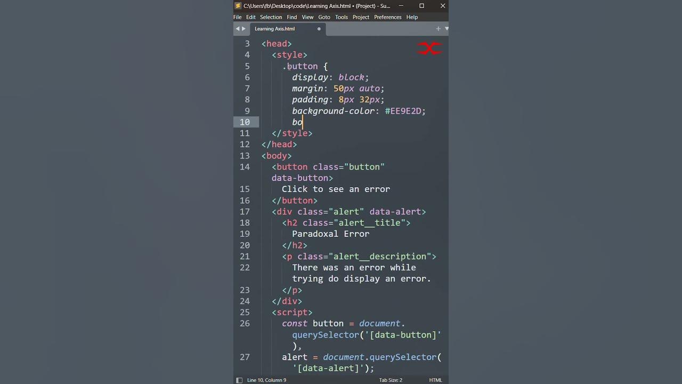682x384 pixels.
Task: Go to previous tab with left arrow
Action: click(238, 29)
